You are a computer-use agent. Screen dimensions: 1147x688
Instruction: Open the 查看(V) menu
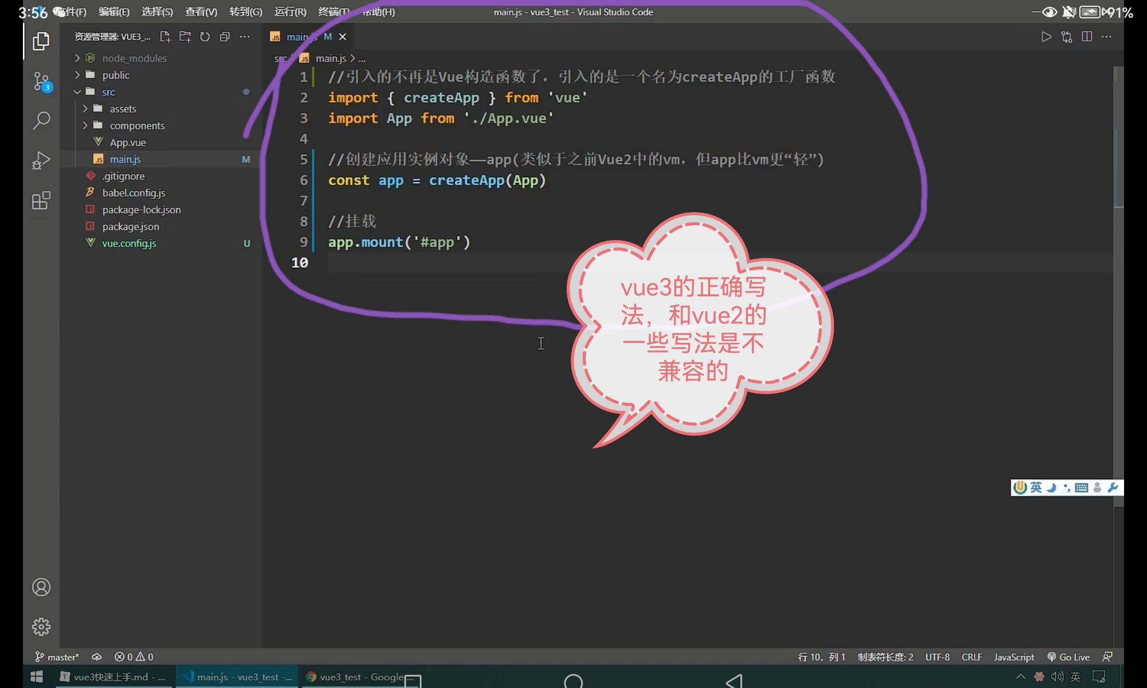coord(201,12)
